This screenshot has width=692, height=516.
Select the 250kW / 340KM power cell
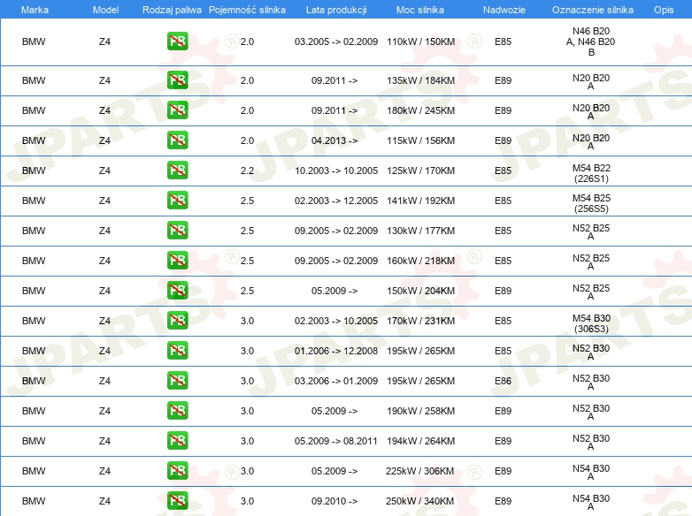pyautogui.click(x=419, y=501)
